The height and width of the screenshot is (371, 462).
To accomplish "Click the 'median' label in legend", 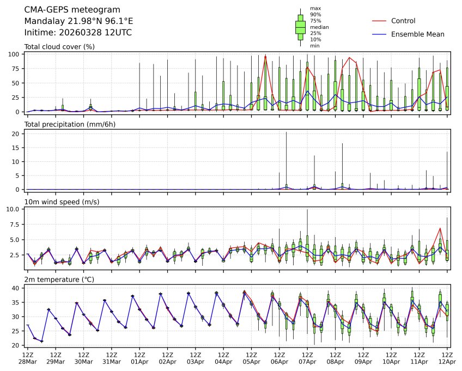I will click(319, 27).
